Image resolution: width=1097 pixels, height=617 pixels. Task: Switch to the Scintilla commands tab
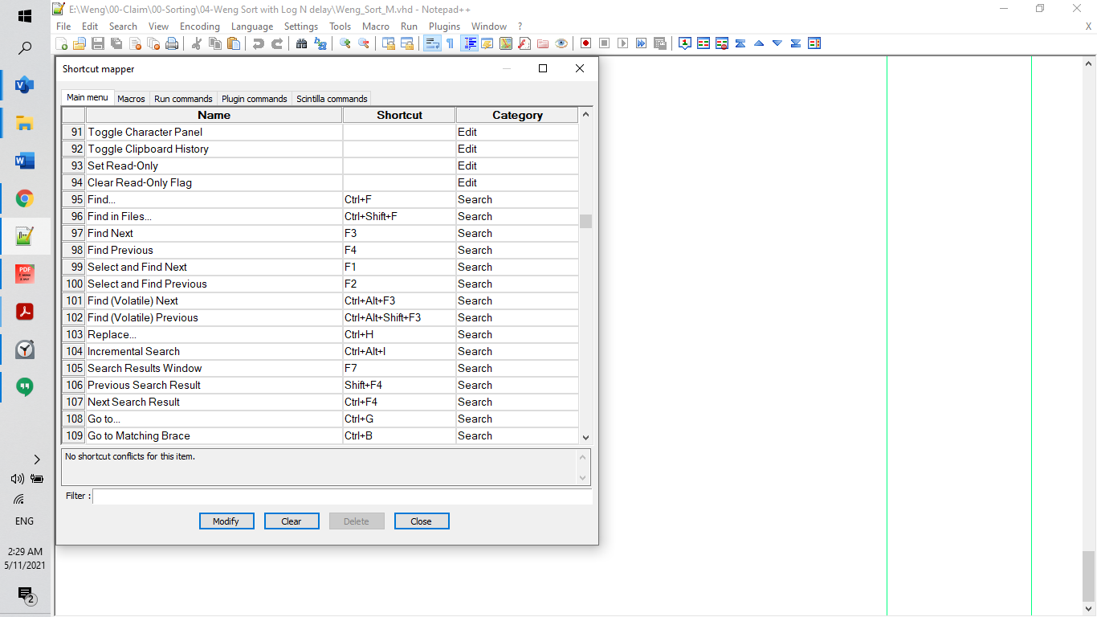click(332, 99)
